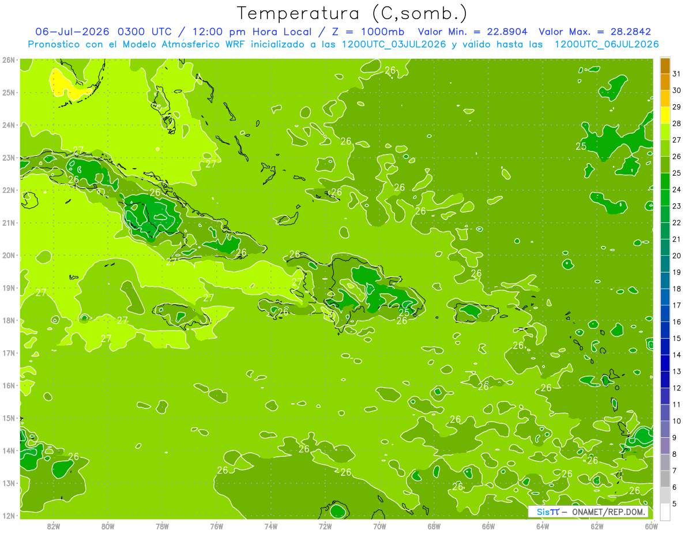
Task: Click the latitude axis label 26N
Action: click(x=9, y=59)
